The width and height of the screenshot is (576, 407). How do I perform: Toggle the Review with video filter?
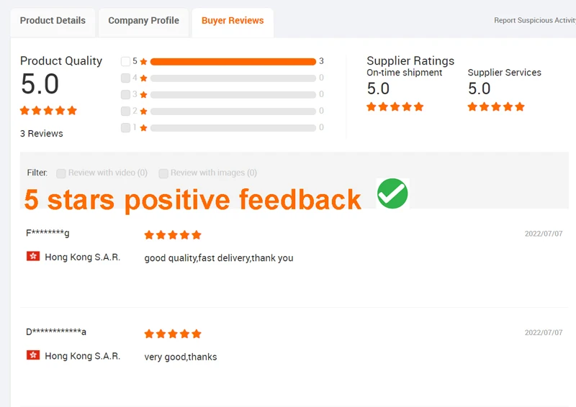pos(61,173)
